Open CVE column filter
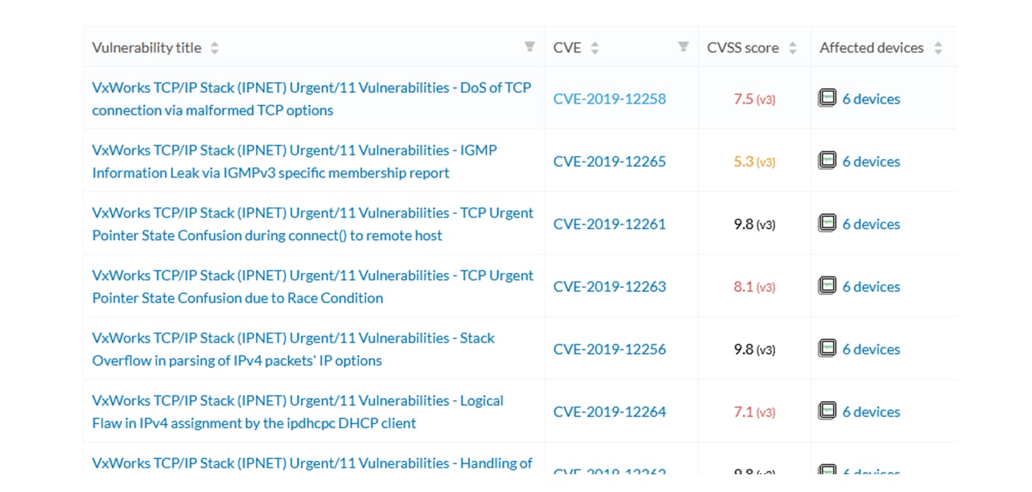This screenshot has height=492, width=1032. point(683,47)
